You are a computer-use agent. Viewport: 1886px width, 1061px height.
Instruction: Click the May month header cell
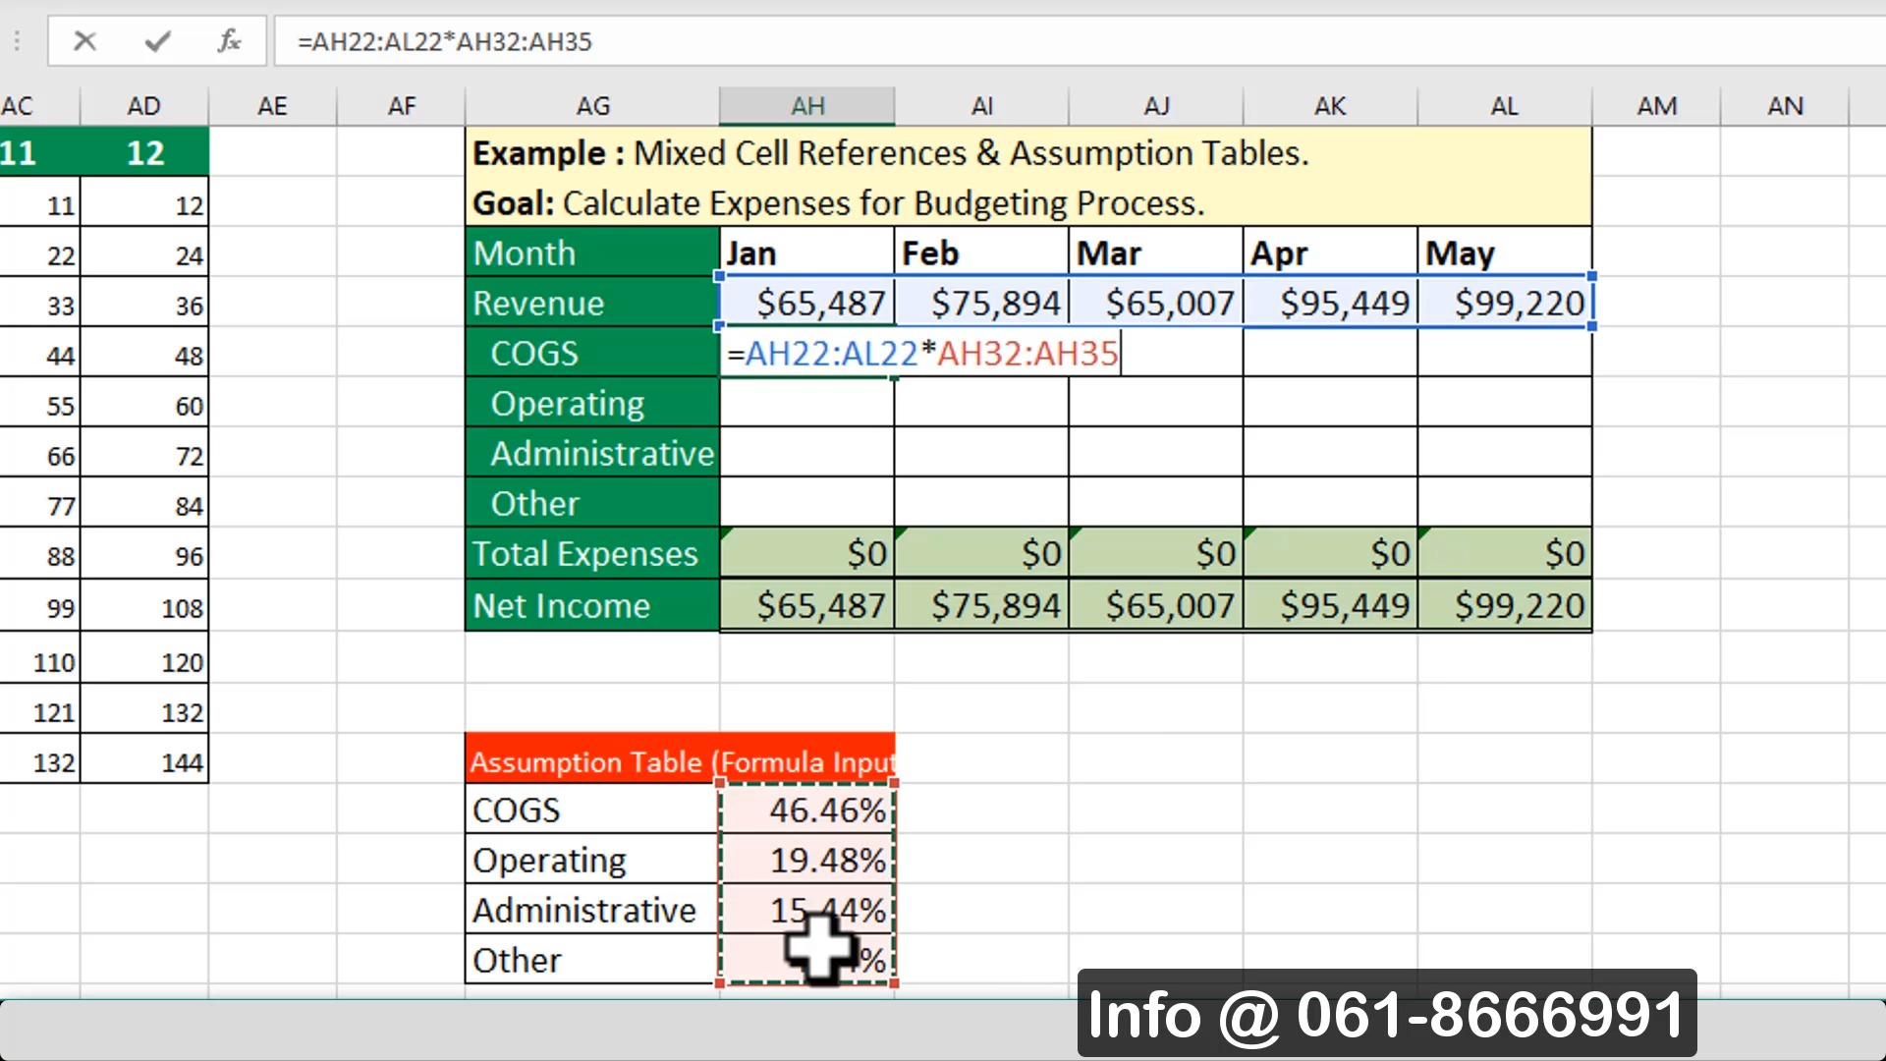point(1505,252)
